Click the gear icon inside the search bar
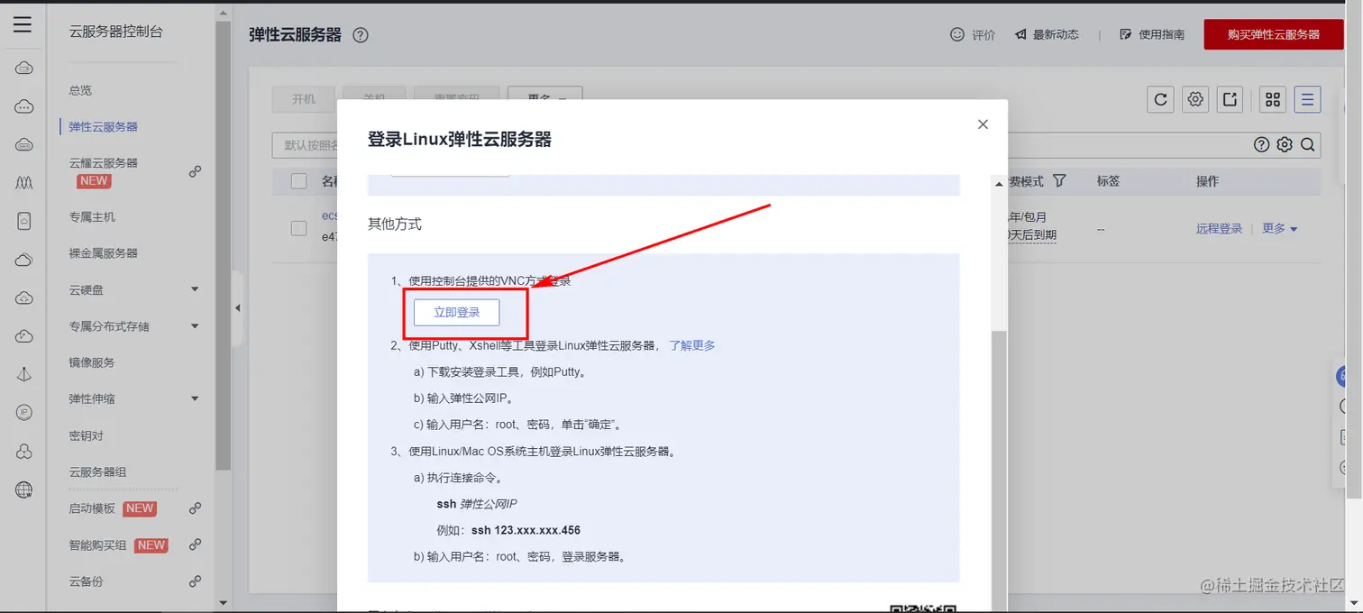This screenshot has height=613, width=1363. [x=1285, y=145]
